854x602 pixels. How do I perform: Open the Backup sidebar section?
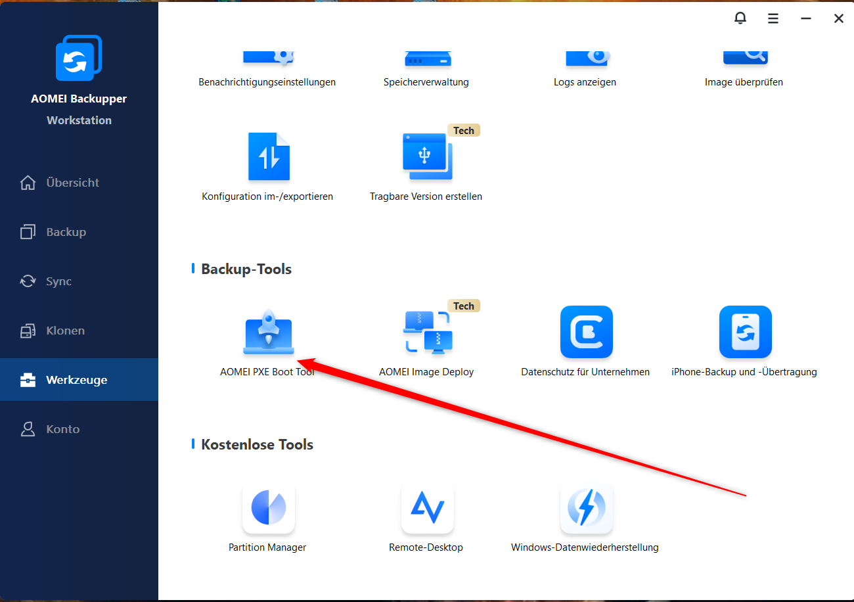pyautogui.click(x=79, y=232)
